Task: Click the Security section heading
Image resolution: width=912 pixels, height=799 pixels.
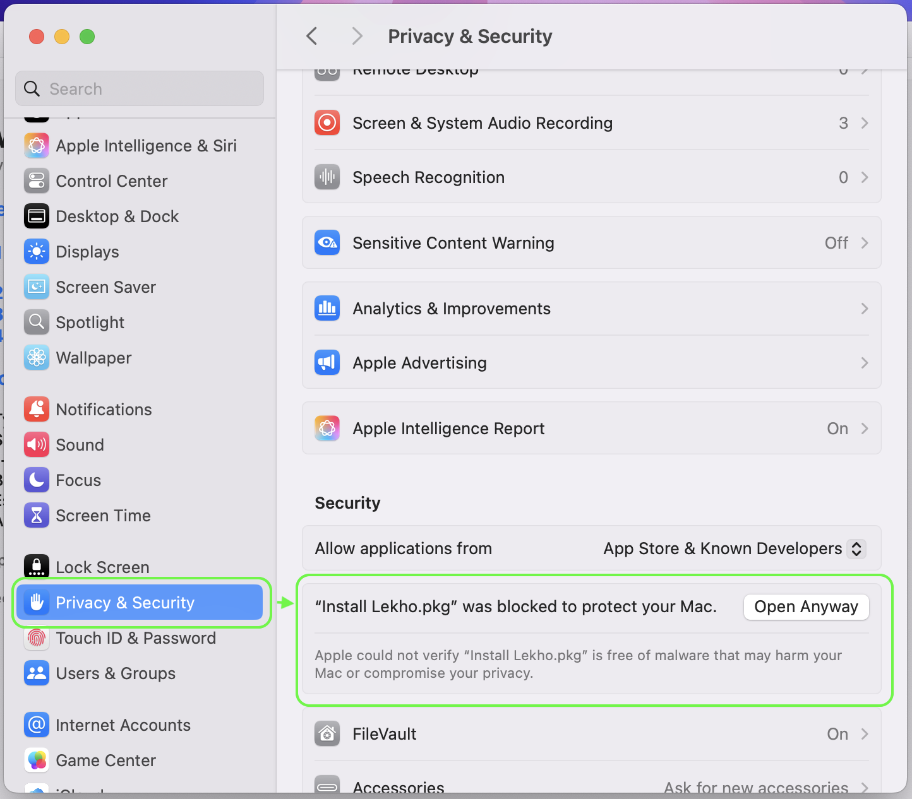Action: coord(348,503)
